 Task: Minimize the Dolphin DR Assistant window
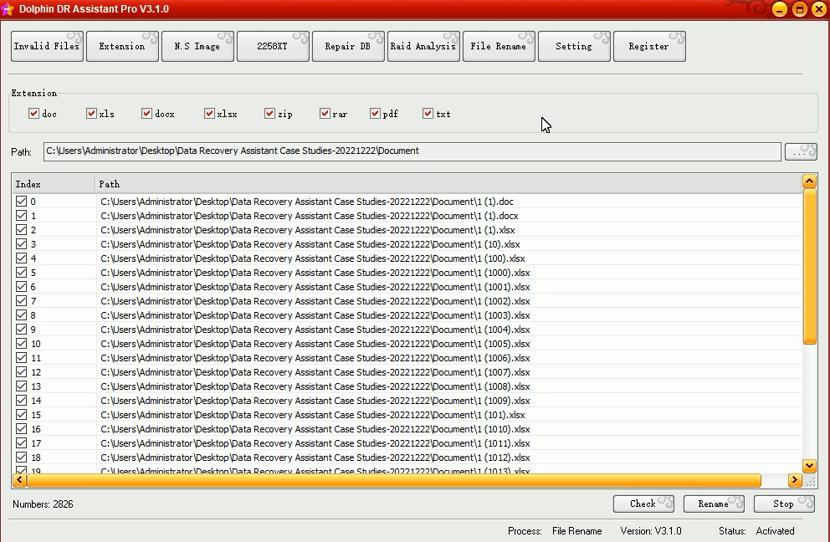780,9
